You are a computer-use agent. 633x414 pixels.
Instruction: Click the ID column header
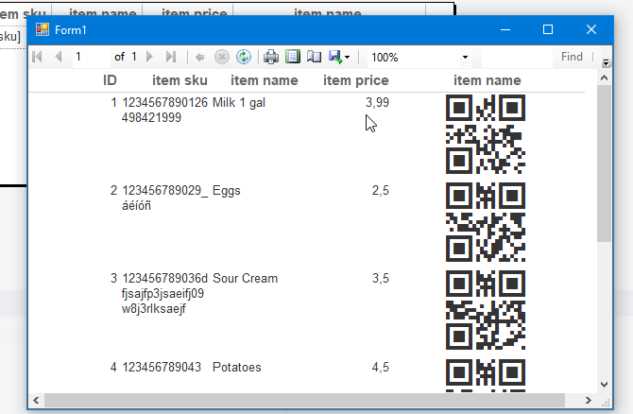(110, 80)
